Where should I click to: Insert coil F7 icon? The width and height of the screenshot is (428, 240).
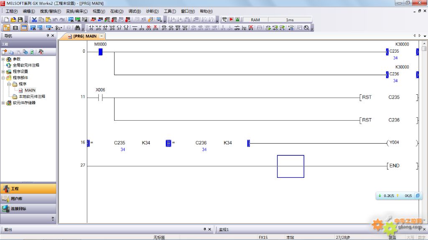pos(119,28)
